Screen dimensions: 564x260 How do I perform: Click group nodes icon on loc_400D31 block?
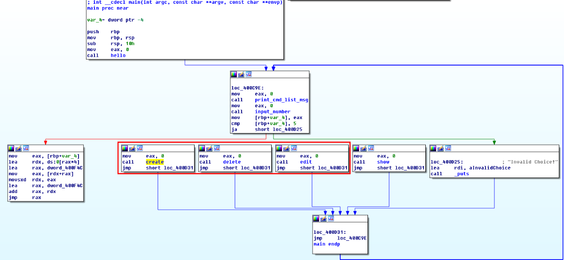(331, 219)
